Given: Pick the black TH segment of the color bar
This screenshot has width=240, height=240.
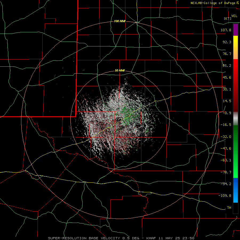Looking at the screenshot, I should click(x=235, y=208).
